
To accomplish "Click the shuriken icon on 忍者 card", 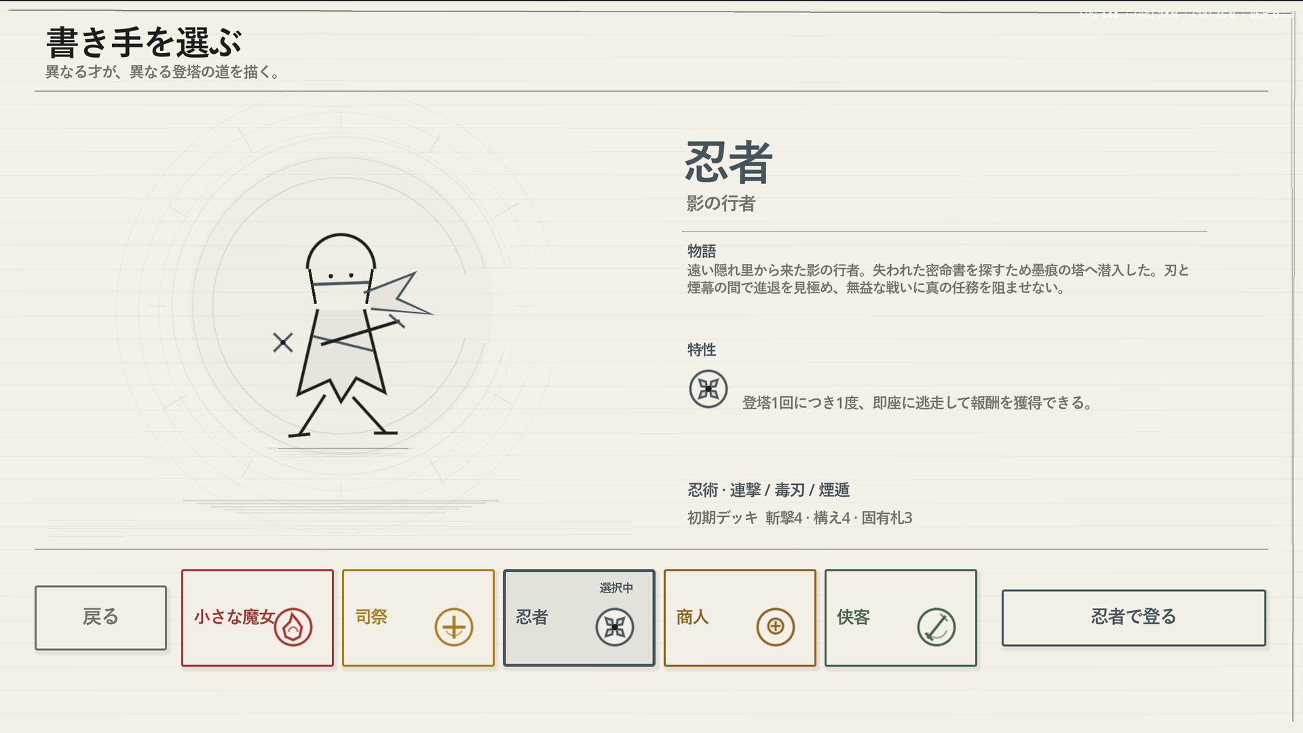I will (615, 627).
